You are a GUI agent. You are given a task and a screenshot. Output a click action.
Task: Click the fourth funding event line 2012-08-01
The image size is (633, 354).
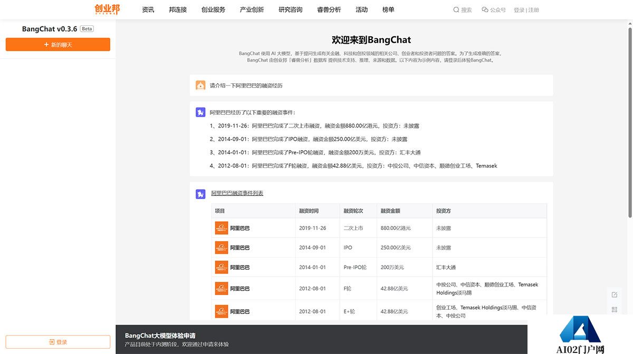(353, 165)
